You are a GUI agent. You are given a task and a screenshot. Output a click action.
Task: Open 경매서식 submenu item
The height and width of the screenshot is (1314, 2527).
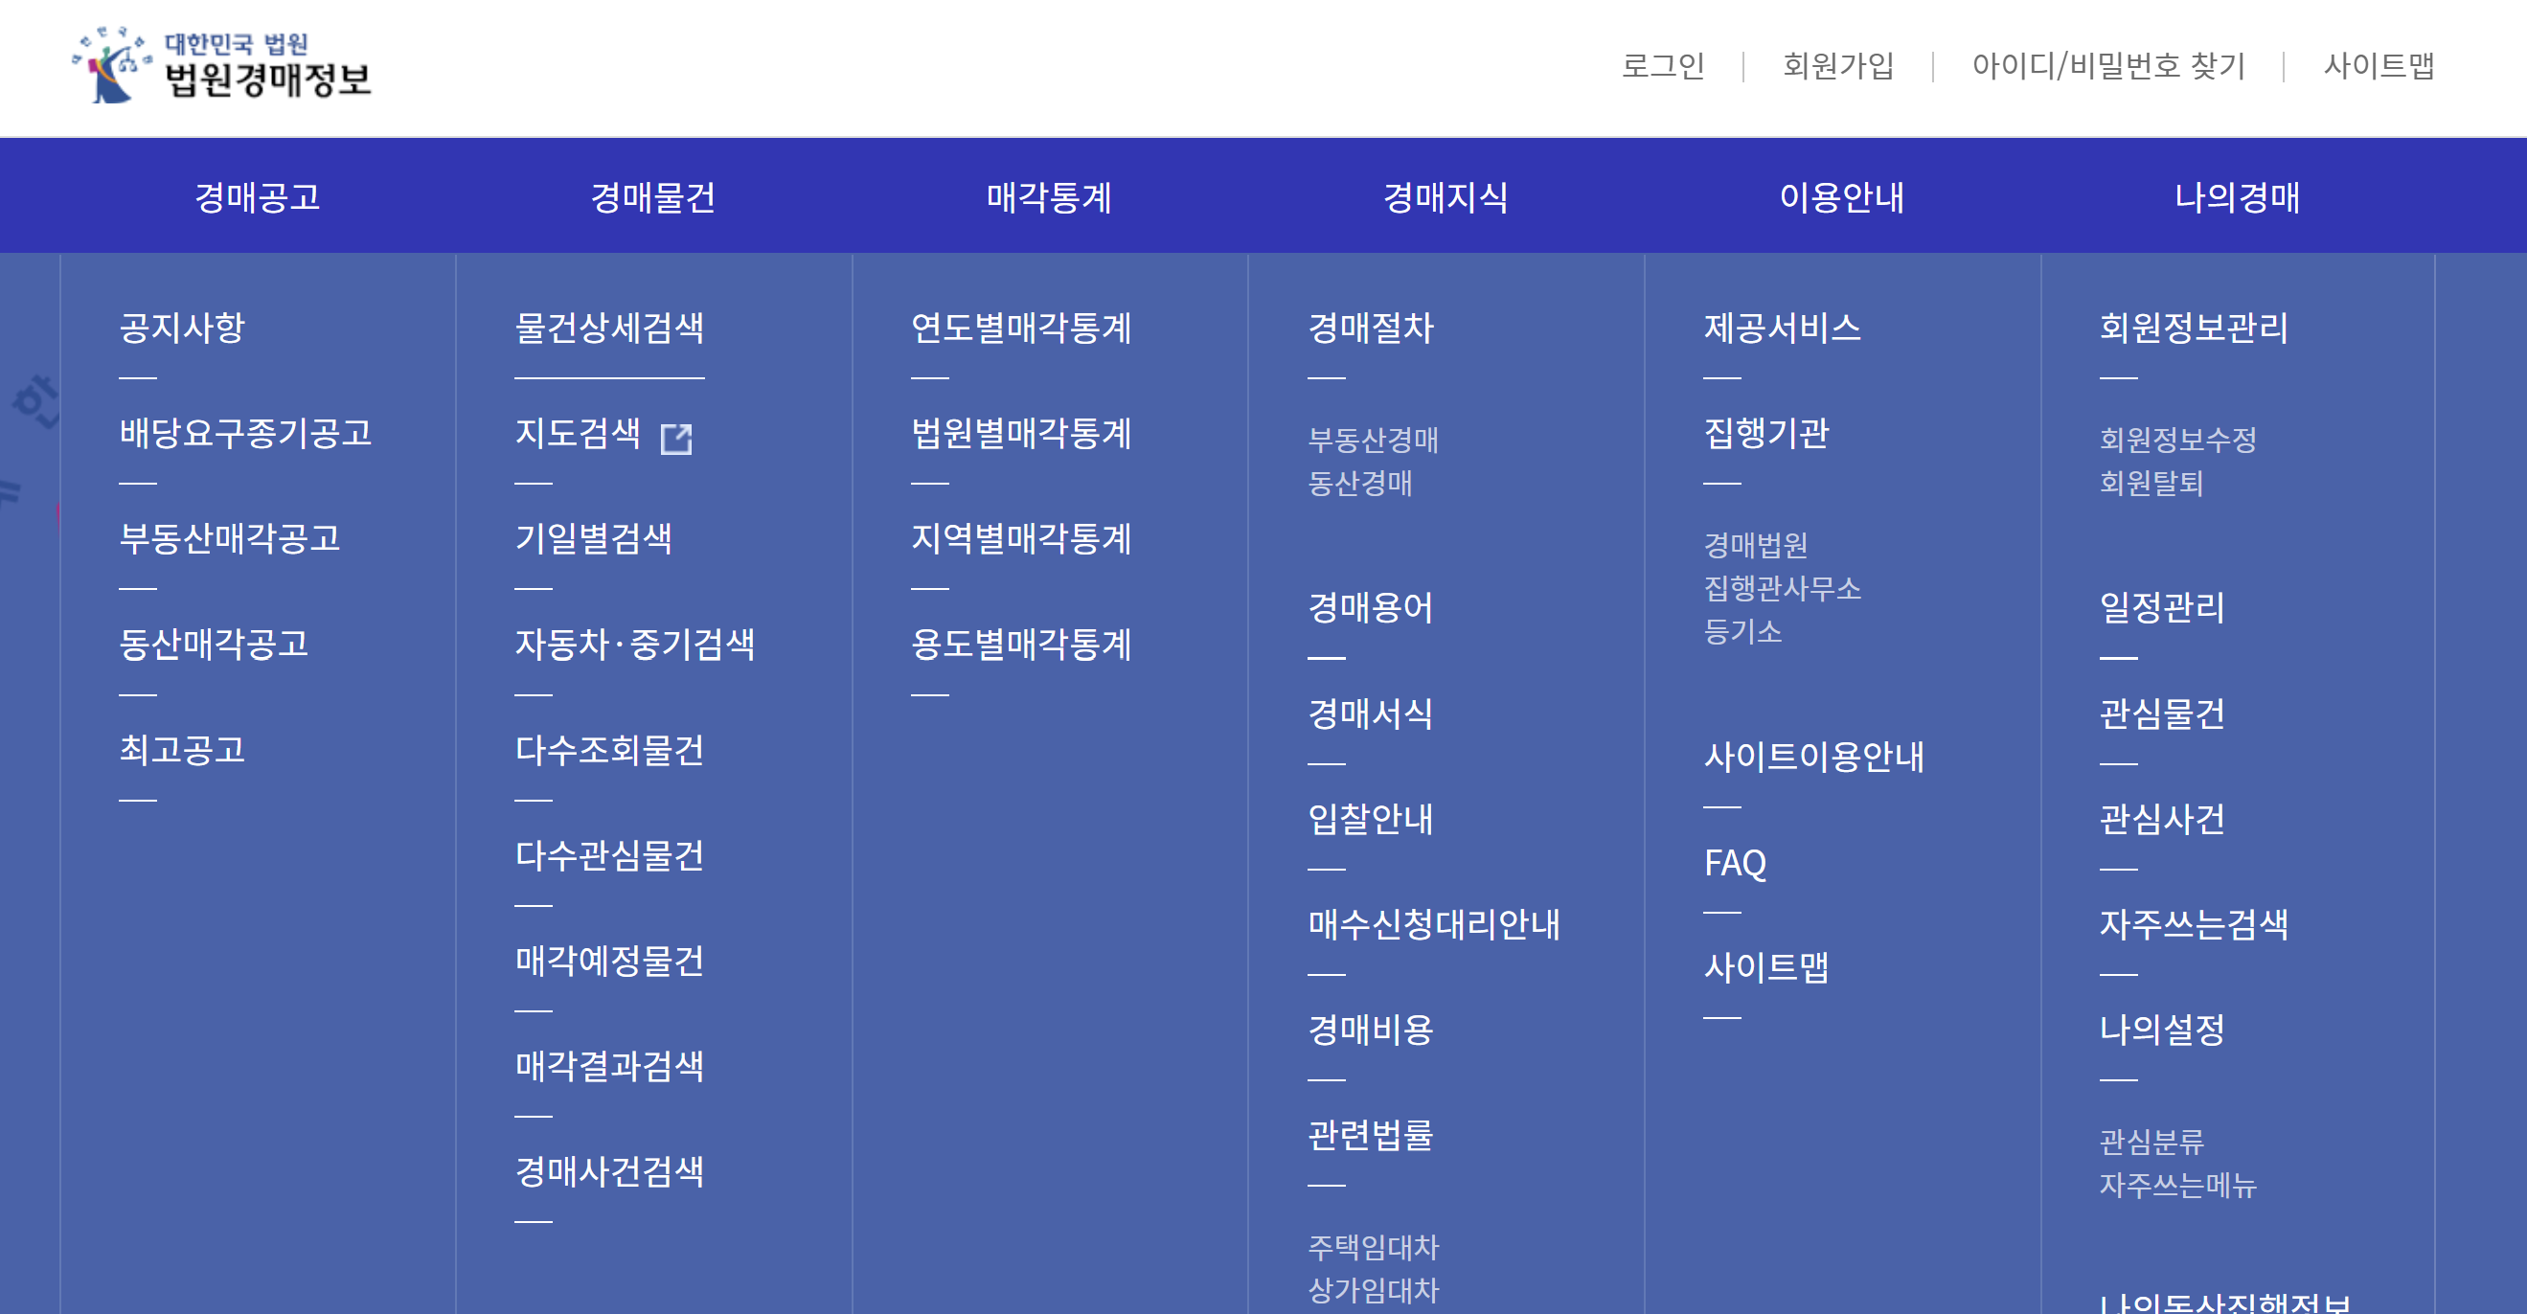(1371, 713)
